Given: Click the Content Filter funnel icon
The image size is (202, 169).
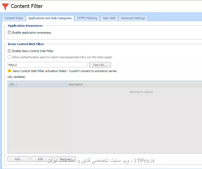Looking at the screenshot, I should click(5, 6).
